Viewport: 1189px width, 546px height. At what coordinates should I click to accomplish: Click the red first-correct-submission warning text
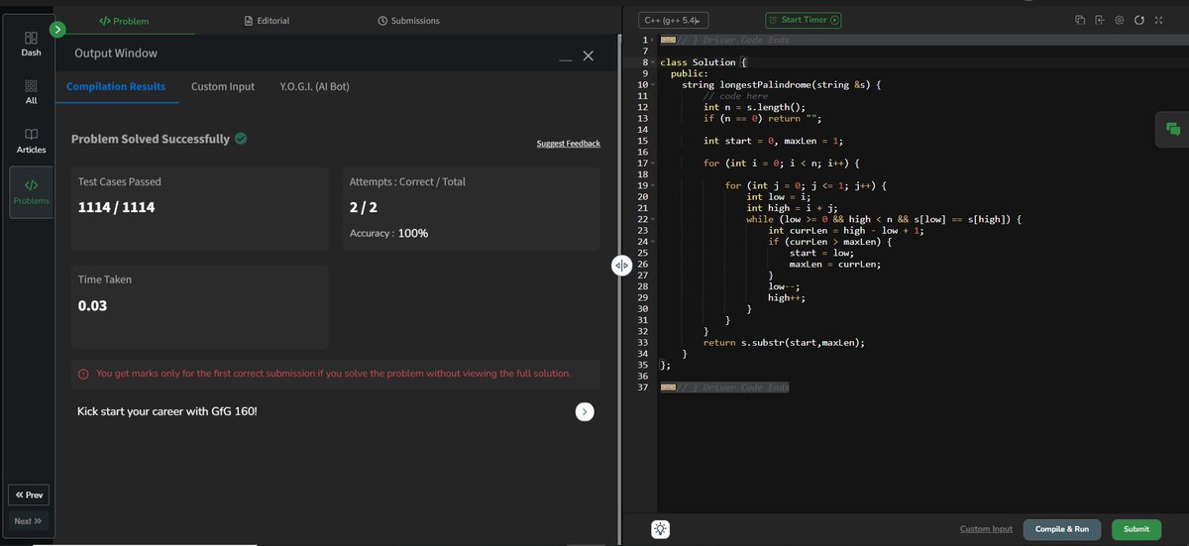click(333, 374)
